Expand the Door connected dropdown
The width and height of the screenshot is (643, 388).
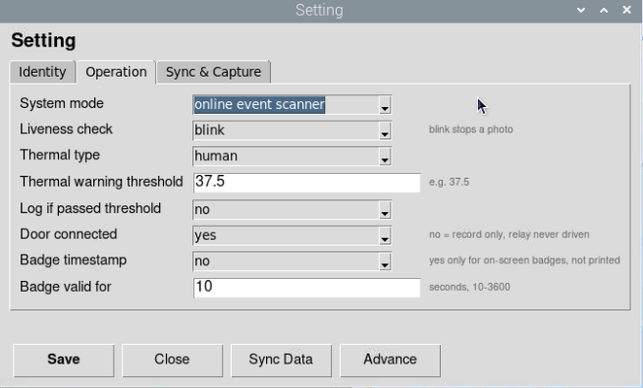(x=292, y=236)
